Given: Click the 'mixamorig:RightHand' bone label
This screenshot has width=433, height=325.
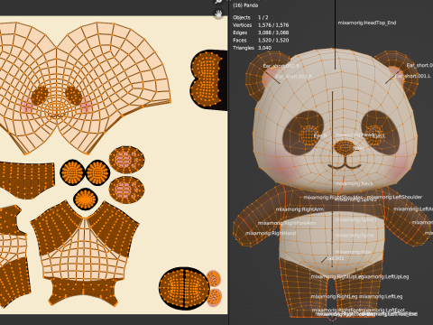Looking at the screenshot, I should click(271, 233).
